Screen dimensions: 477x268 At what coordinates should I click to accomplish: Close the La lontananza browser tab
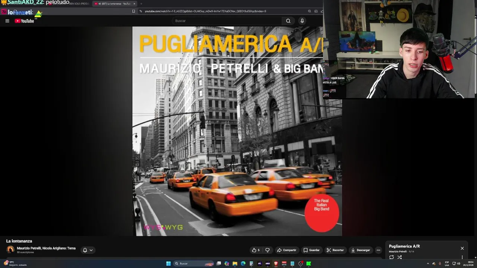(134, 4)
